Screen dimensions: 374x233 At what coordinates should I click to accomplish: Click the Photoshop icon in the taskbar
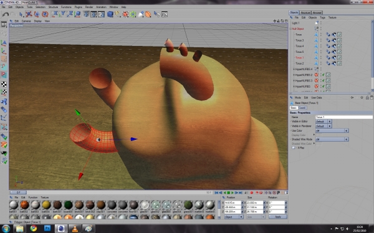click(47, 229)
